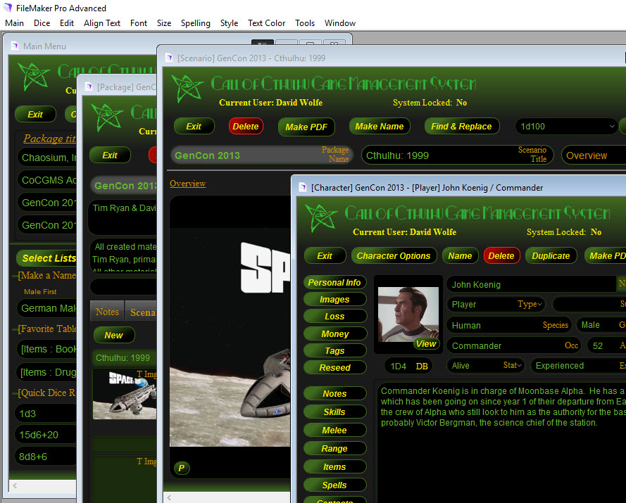Click the Elder Sign logo in Package window
Image resolution: width=626 pixels, height=503 pixels.
pyautogui.click(x=106, y=117)
